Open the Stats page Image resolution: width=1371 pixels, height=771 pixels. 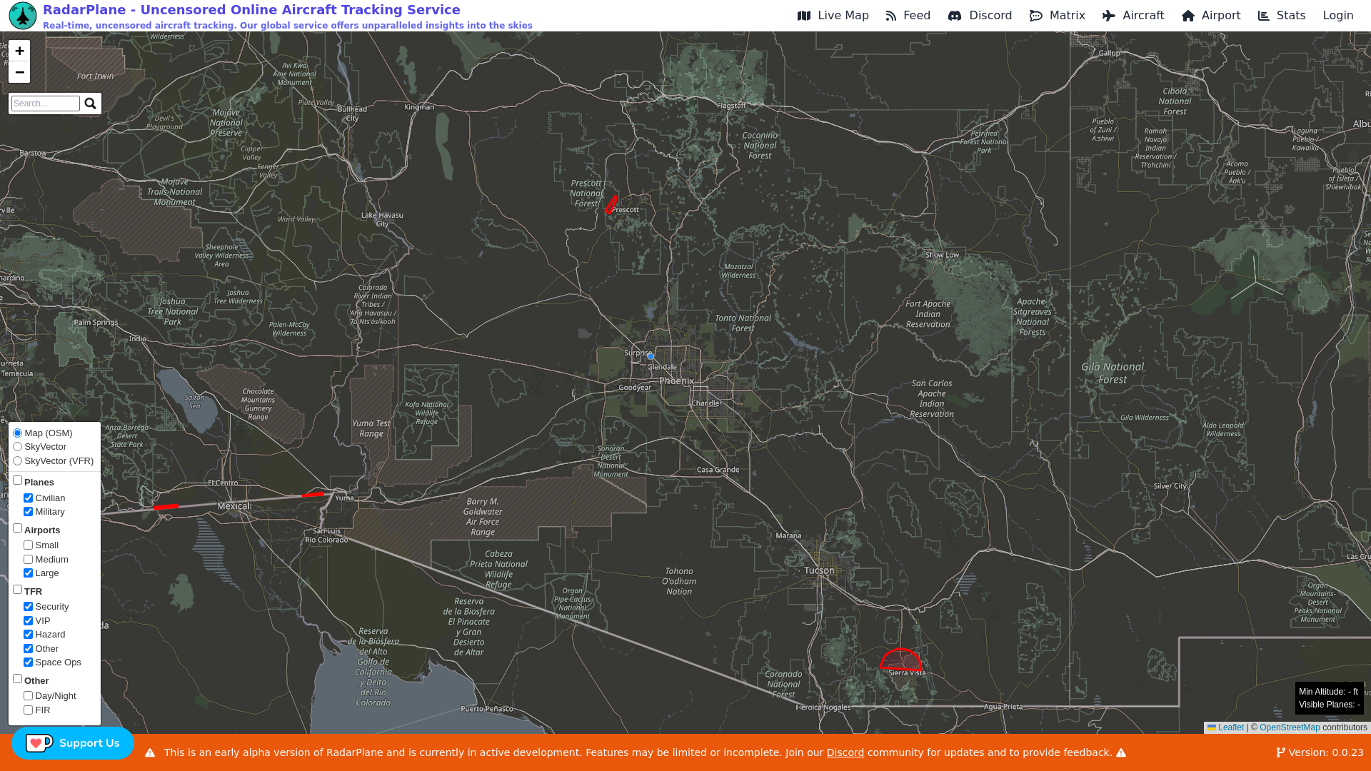click(1282, 16)
